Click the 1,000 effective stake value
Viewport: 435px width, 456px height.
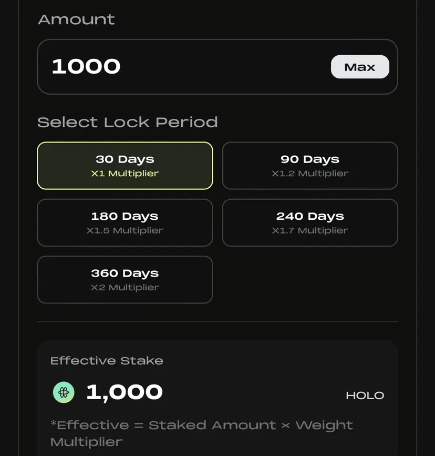point(125,392)
